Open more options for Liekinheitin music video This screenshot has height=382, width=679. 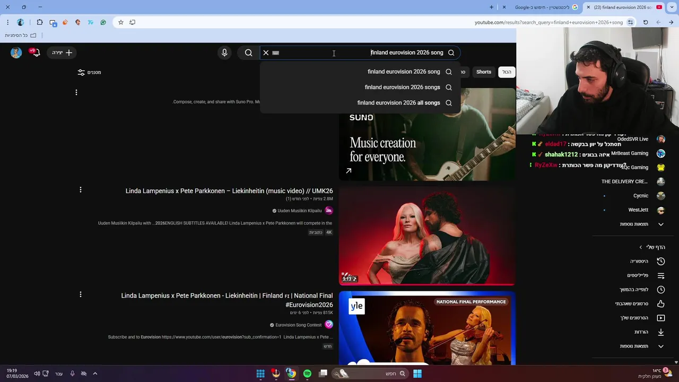[81, 189]
